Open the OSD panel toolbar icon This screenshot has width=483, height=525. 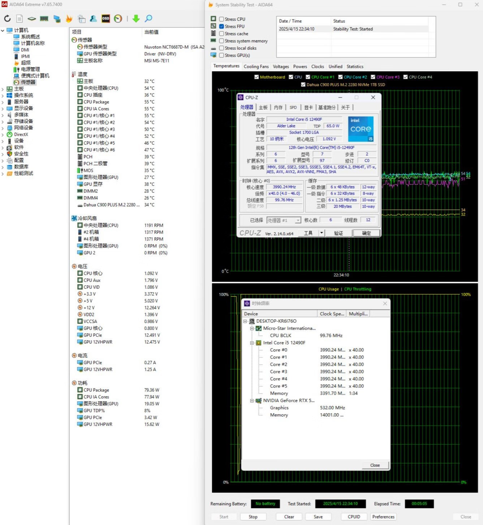click(x=105, y=18)
